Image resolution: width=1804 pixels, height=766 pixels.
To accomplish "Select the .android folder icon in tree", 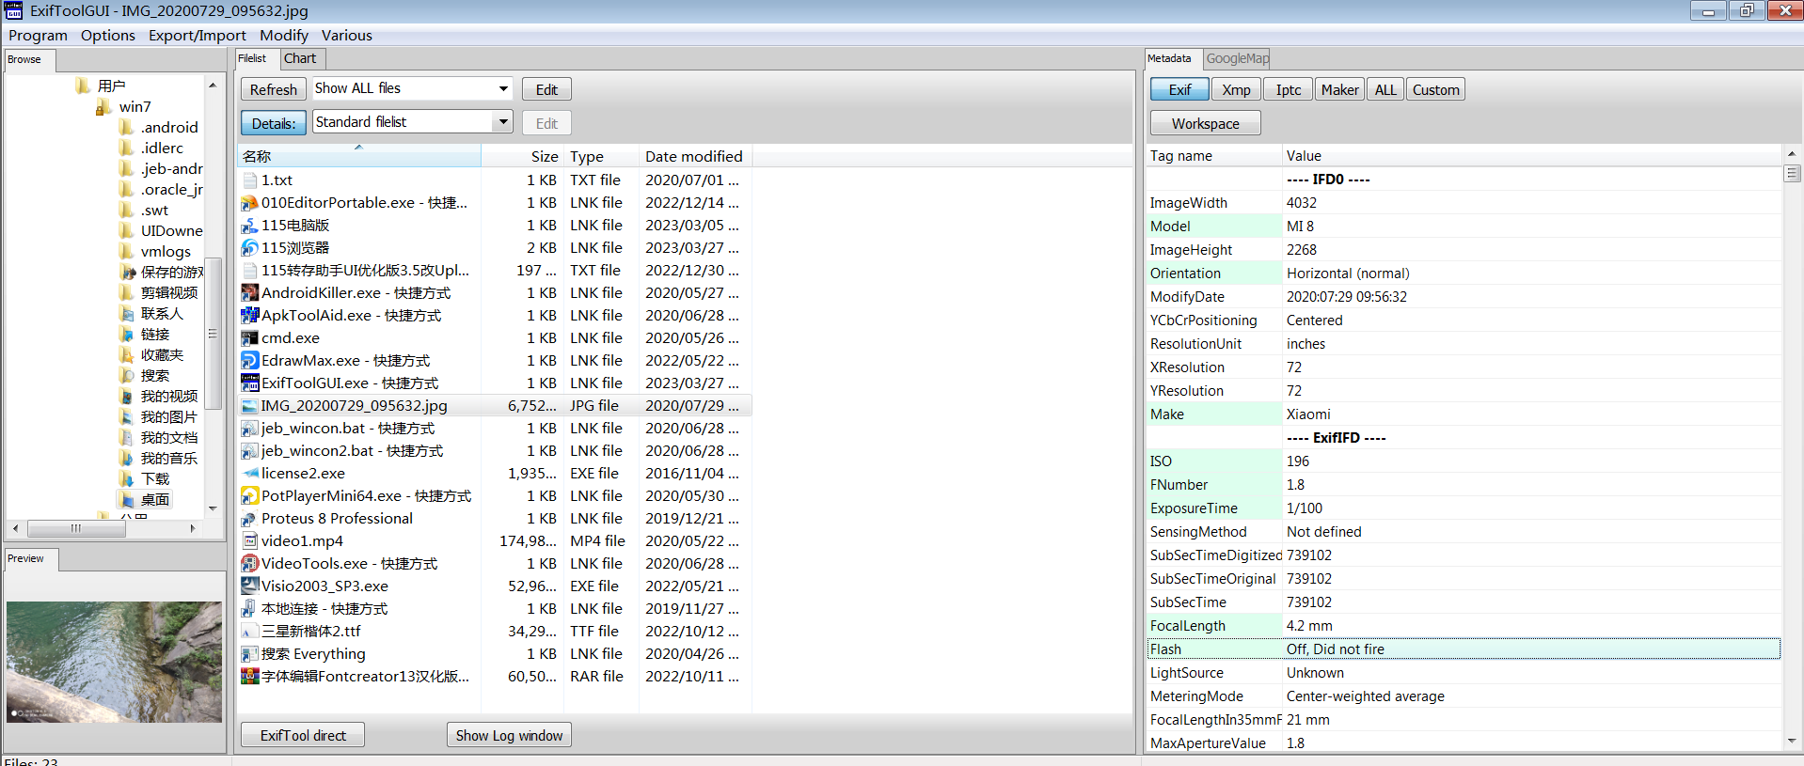I will [127, 128].
